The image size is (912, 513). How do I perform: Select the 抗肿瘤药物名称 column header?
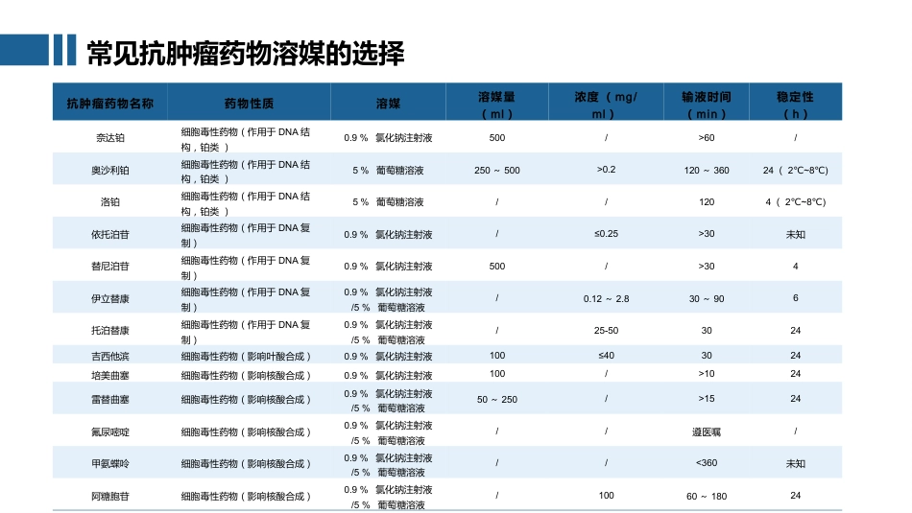pos(110,103)
